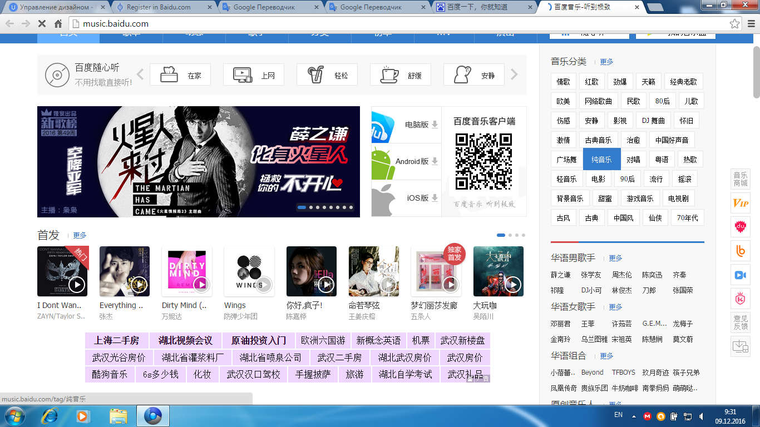
Task: Open the 游戏音乐 category tag
Action: tap(640, 198)
